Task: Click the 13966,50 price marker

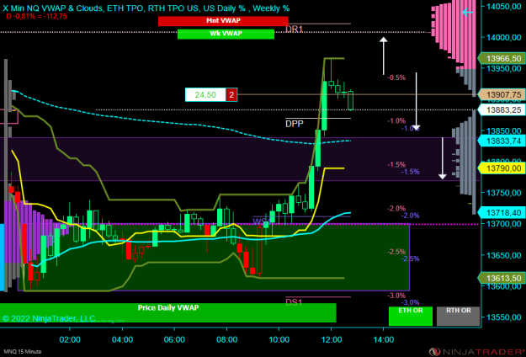Action: pos(503,59)
